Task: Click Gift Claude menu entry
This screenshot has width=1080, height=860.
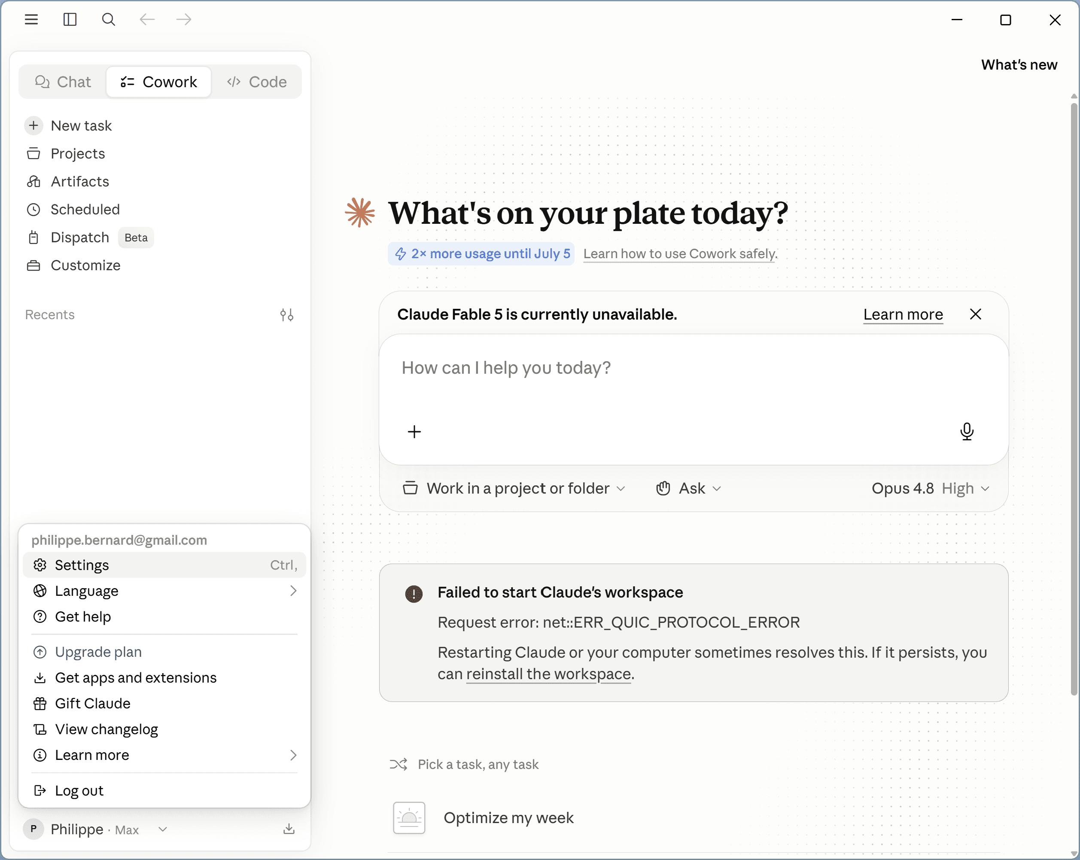Action: 164,704
